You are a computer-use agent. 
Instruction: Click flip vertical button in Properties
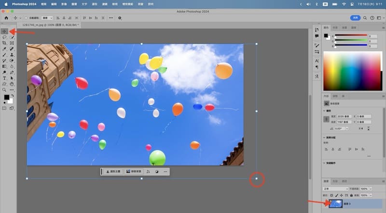coord(369,128)
